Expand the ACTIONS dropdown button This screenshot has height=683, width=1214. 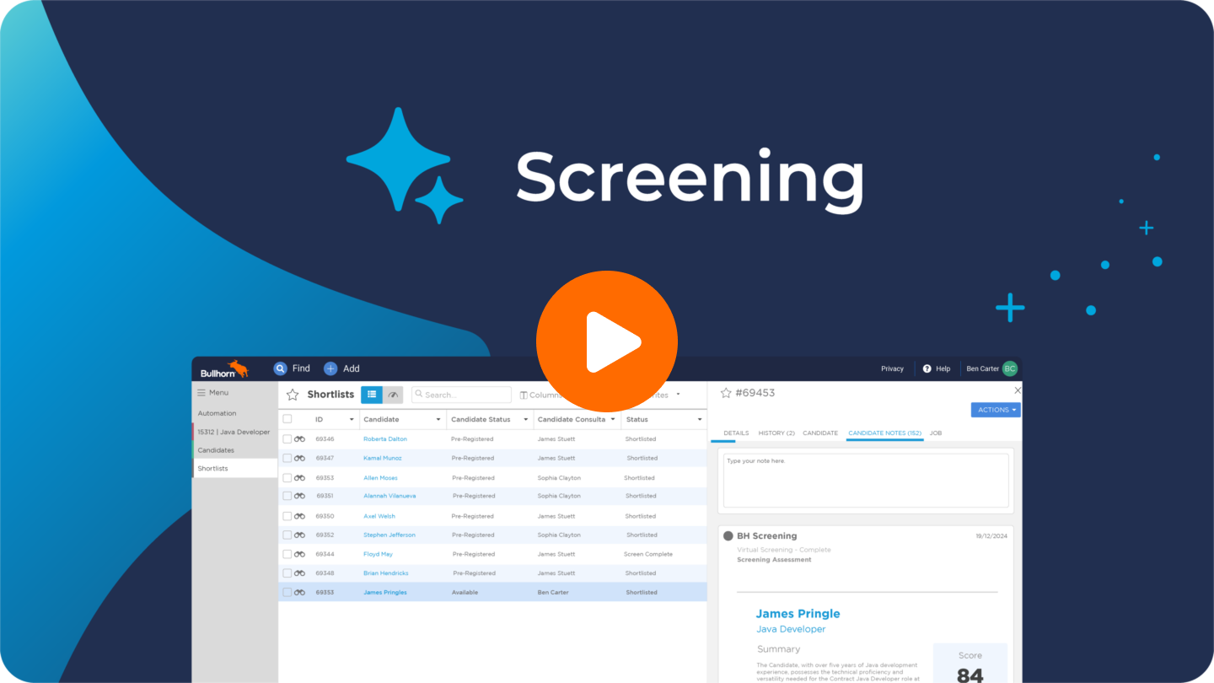996,410
